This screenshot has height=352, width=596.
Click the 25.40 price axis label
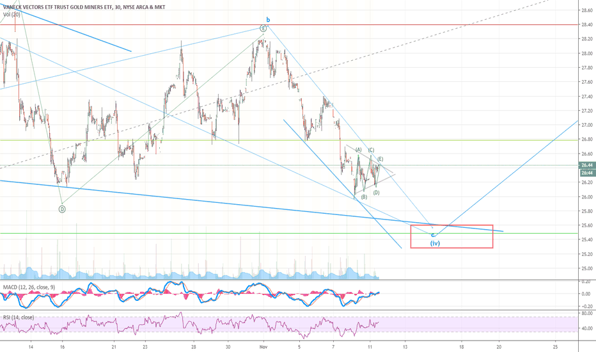click(x=587, y=240)
